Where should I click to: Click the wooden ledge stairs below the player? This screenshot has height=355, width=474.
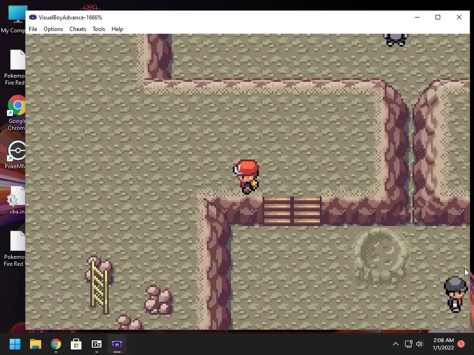pos(292,211)
